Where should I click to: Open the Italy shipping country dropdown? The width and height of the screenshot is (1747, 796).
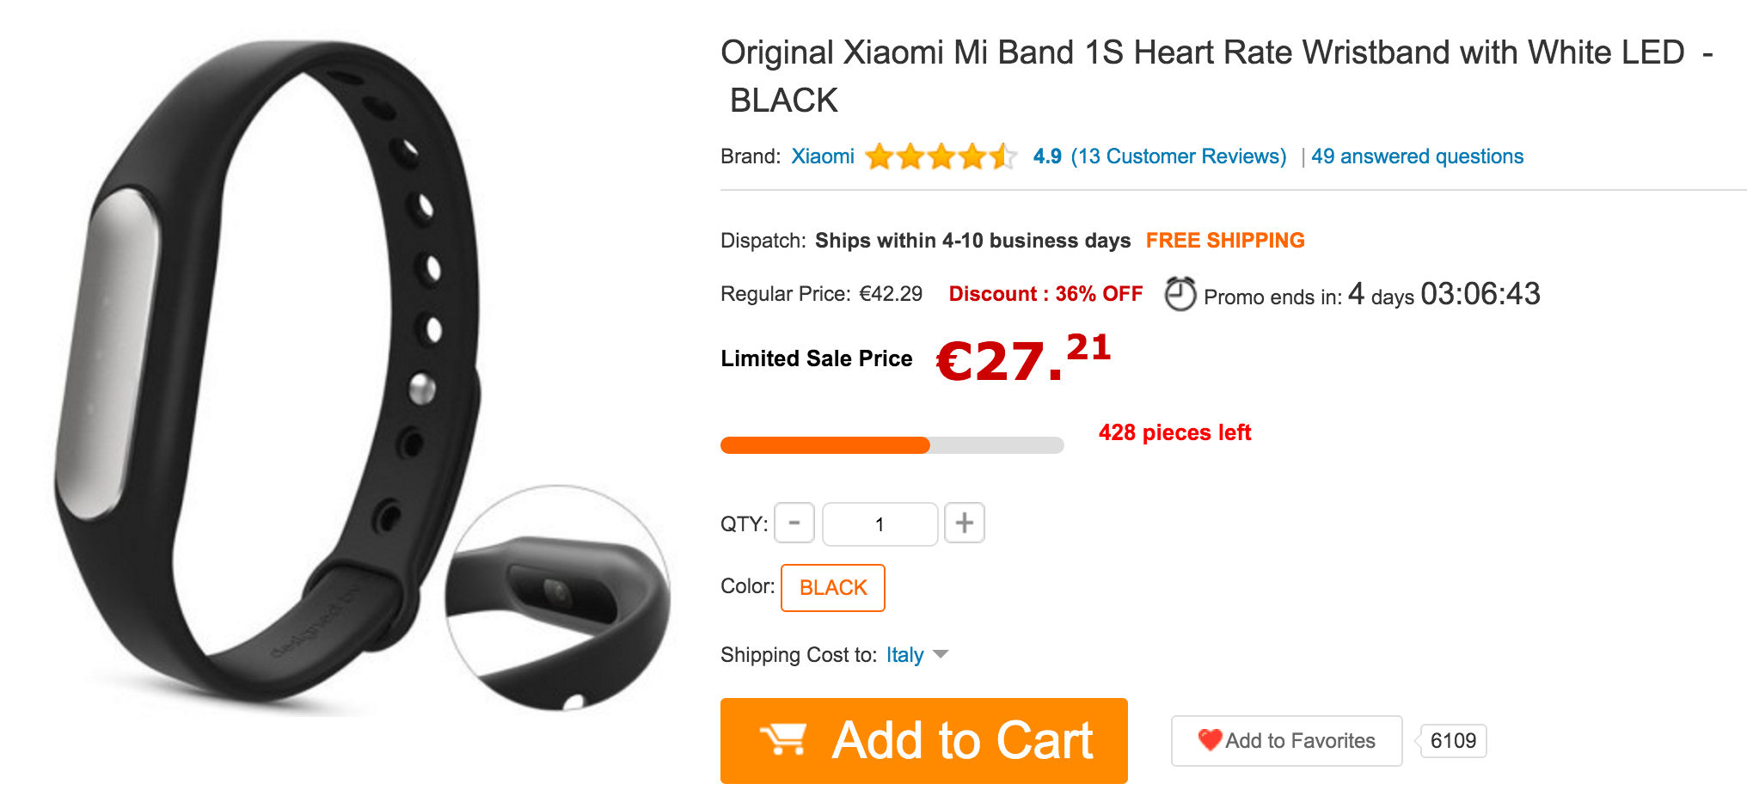coord(904,655)
